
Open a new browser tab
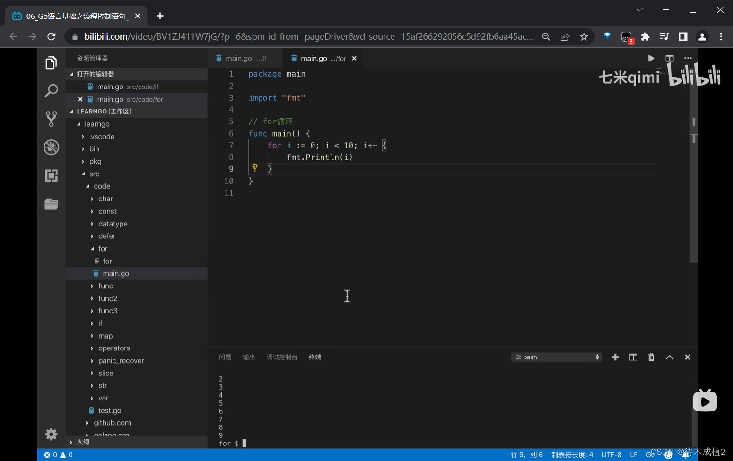click(x=160, y=16)
